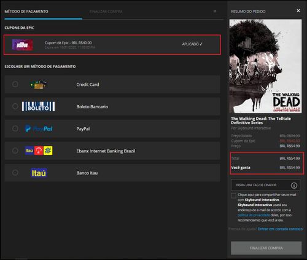Click the Aplicado coupon status

(192, 44)
